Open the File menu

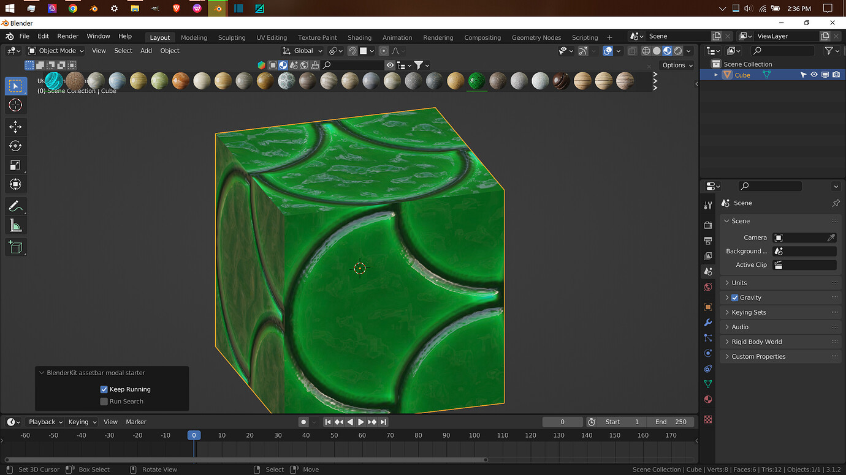click(24, 36)
